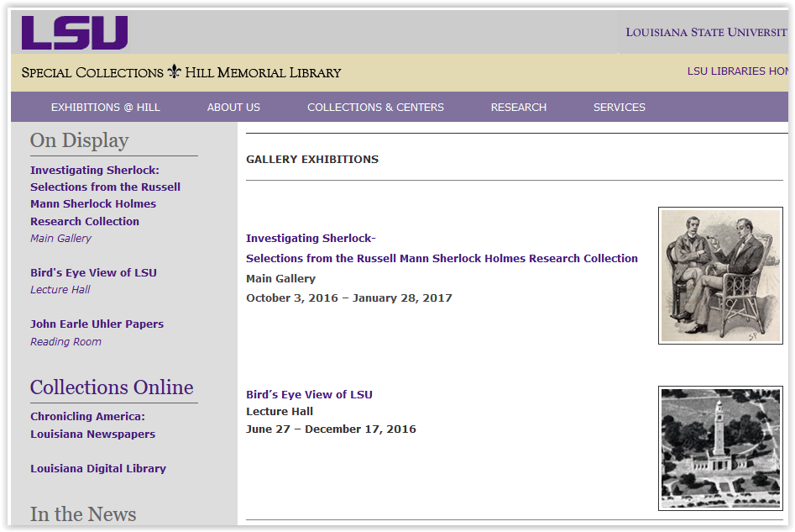Visit the Louisiana Digital Library
The height and width of the screenshot is (532, 795).
click(98, 468)
